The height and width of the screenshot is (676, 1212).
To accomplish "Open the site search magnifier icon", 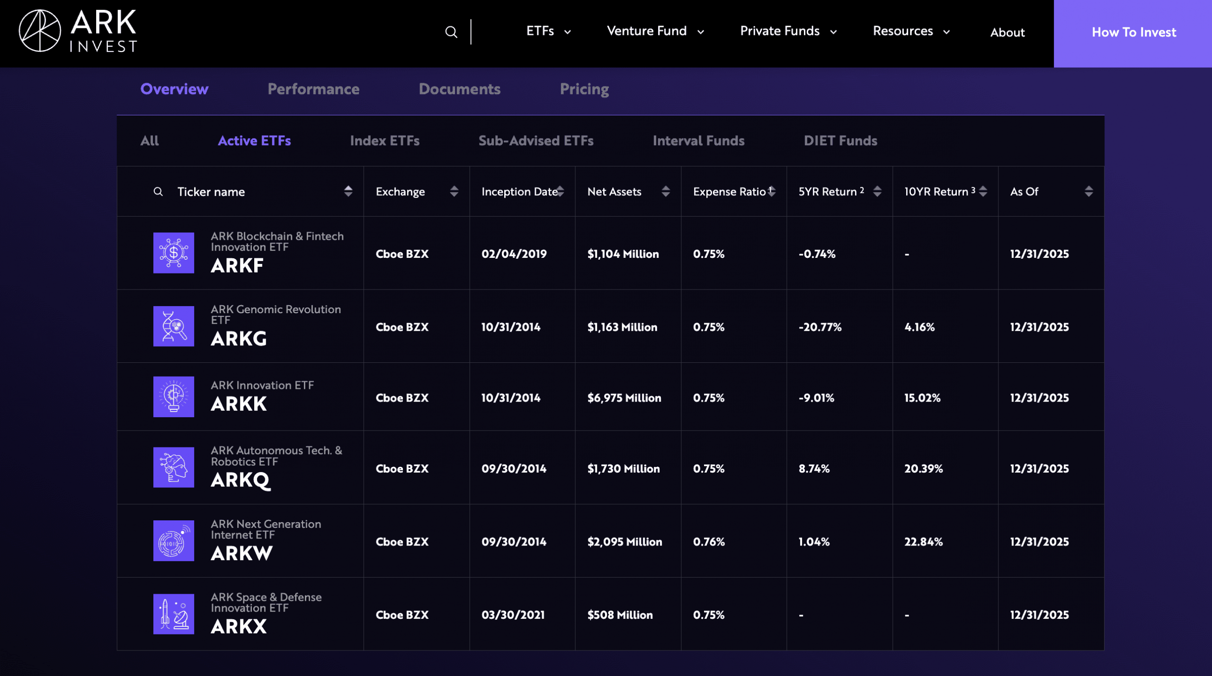I will coord(451,32).
